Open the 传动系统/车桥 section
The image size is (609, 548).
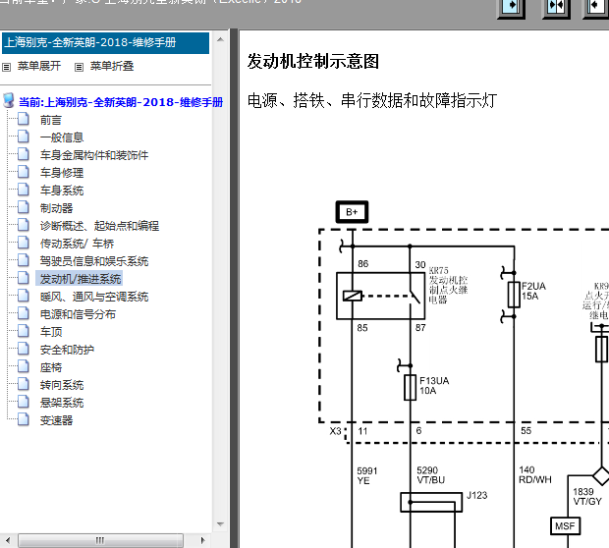click(77, 244)
